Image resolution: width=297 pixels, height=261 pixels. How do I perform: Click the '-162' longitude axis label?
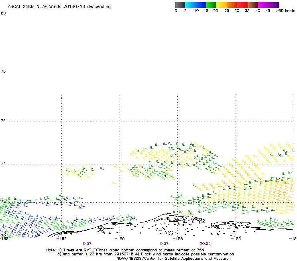[61, 239]
